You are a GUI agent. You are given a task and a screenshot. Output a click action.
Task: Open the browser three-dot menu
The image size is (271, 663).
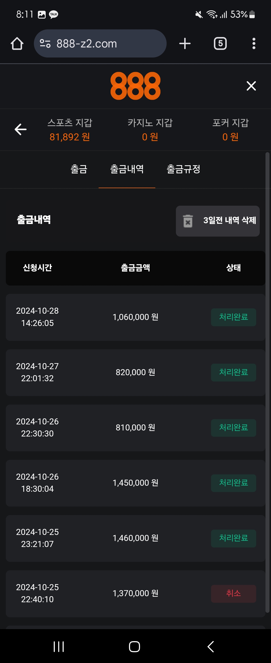coord(253,43)
